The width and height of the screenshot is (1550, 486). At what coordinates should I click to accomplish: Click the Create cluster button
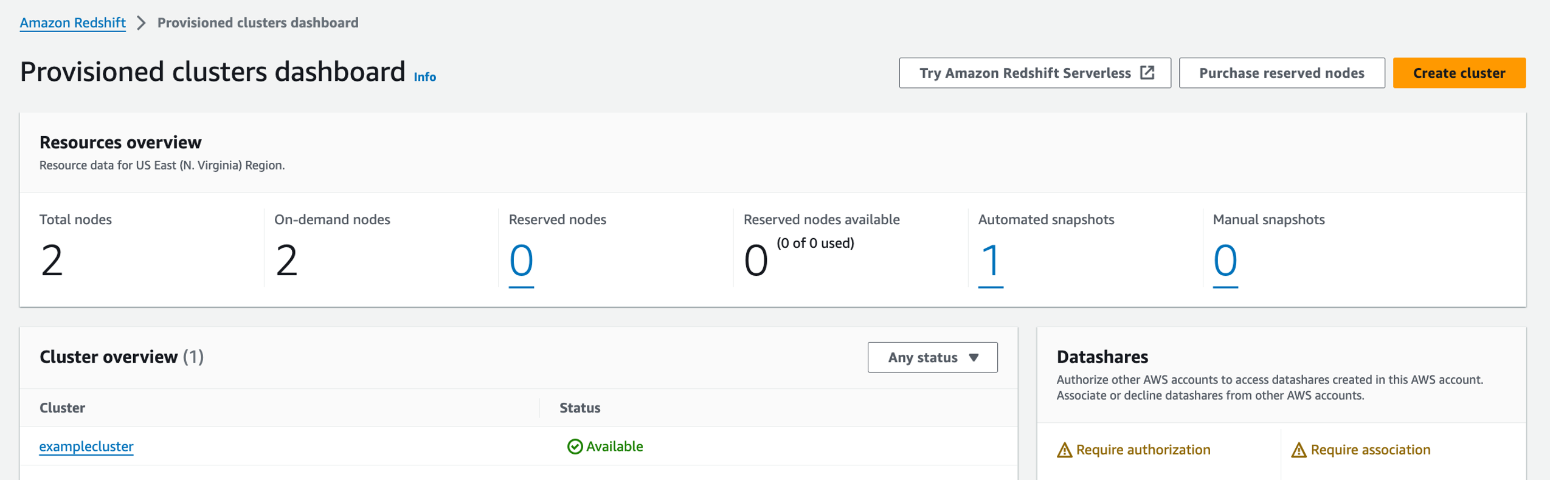coord(1458,74)
